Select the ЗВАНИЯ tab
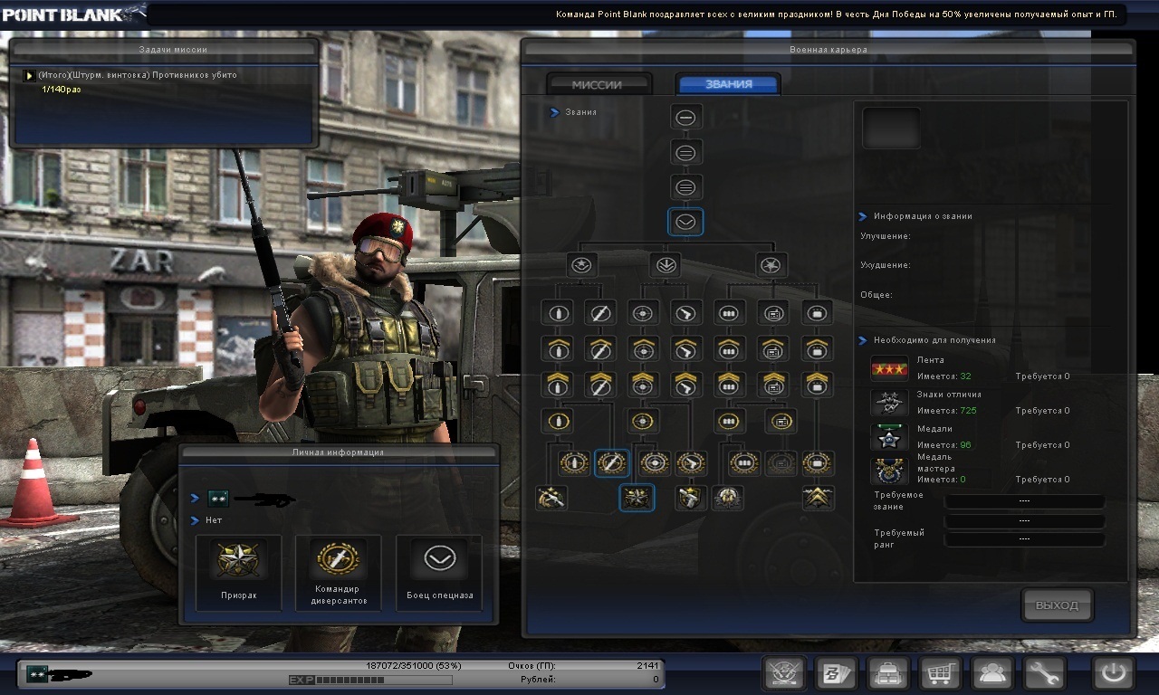This screenshot has height=695, width=1159. (x=728, y=84)
